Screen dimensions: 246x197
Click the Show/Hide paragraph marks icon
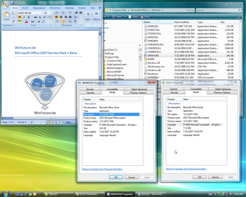(x=75, y=21)
